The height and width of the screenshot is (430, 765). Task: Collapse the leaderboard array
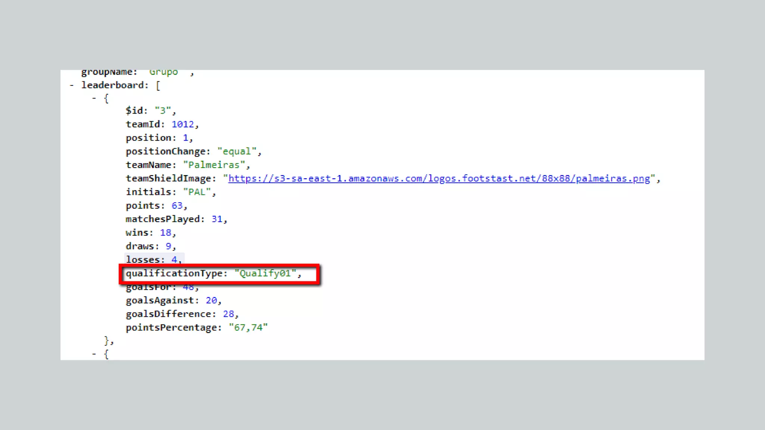coord(71,85)
